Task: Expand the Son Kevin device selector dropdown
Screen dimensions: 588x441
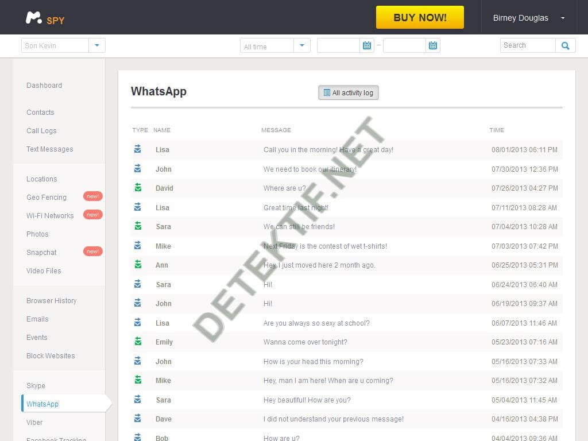Action: coord(97,45)
